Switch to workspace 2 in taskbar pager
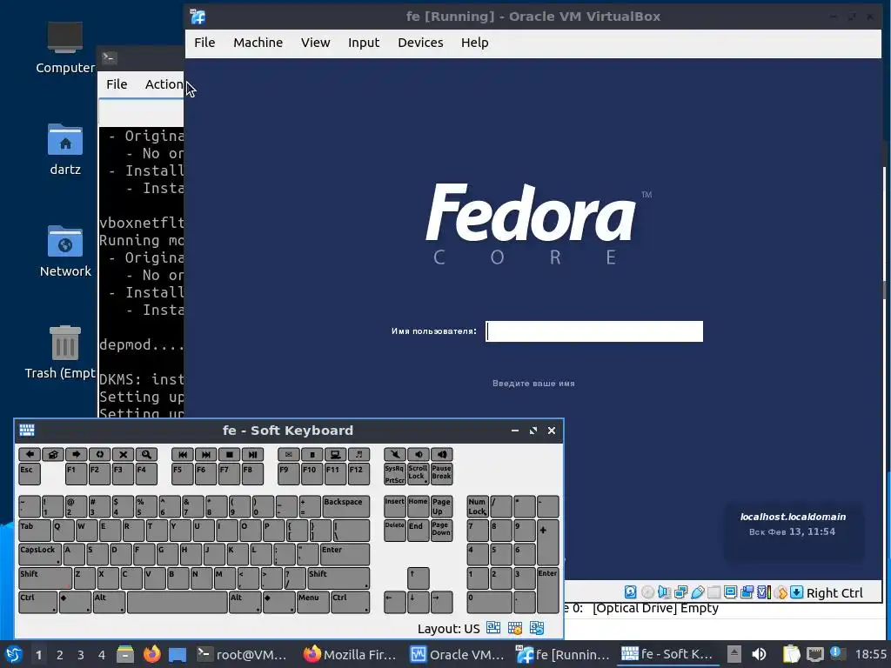The image size is (891, 668). pos(60,655)
